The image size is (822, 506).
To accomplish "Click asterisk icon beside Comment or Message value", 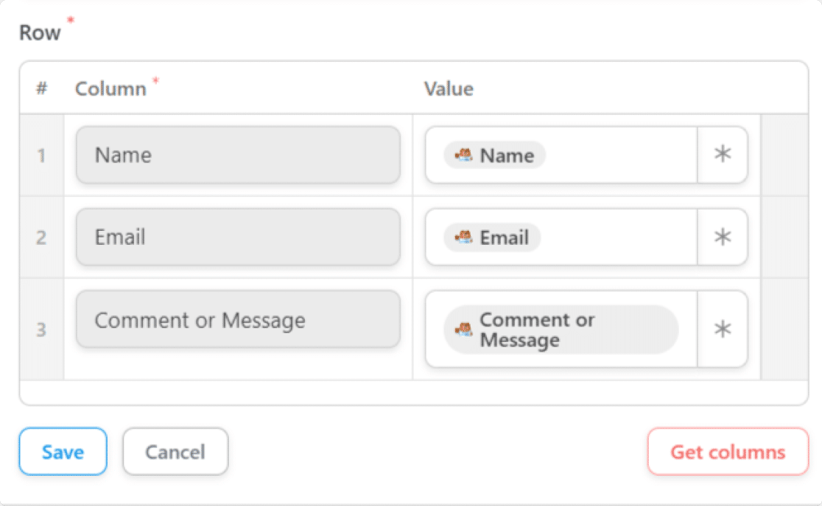I will pos(723,329).
